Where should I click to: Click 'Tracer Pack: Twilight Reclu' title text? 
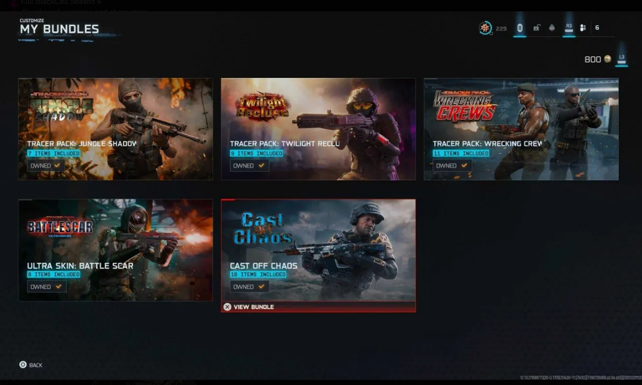[285, 144]
